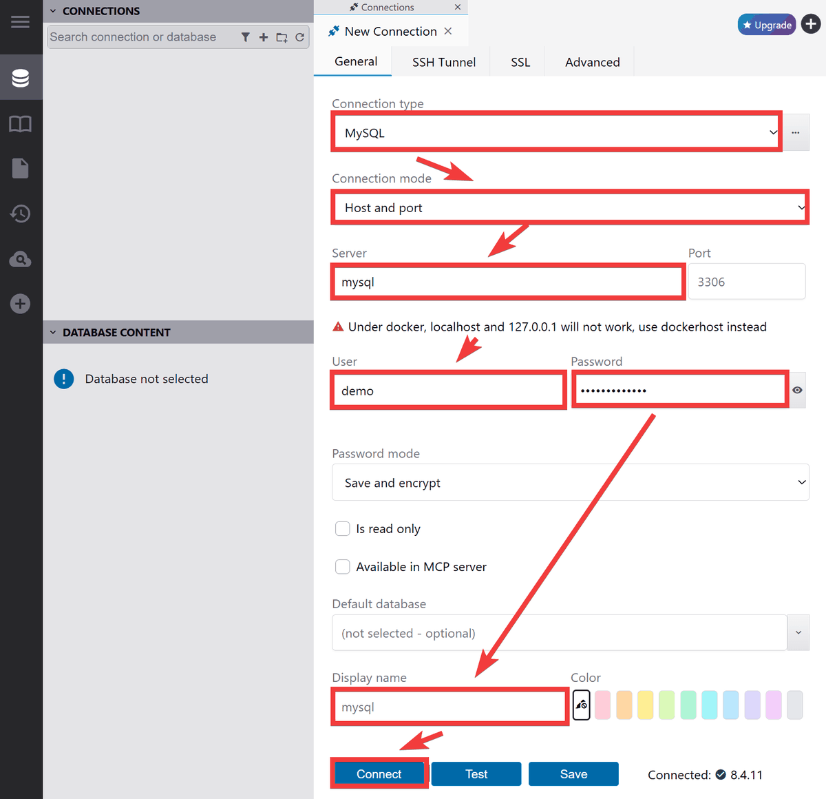Screen dimensions: 826x799
Task: Close the Connections tab group
Action: [458, 7]
